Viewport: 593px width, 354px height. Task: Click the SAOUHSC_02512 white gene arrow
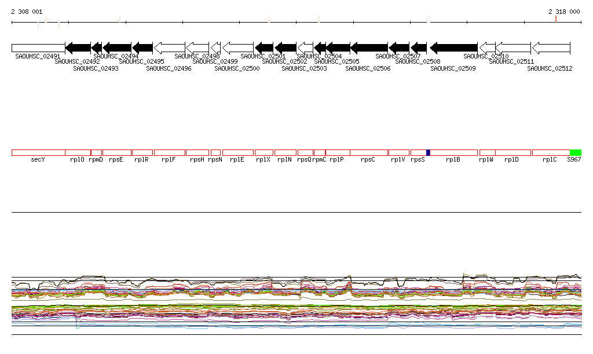[x=551, y=48]
